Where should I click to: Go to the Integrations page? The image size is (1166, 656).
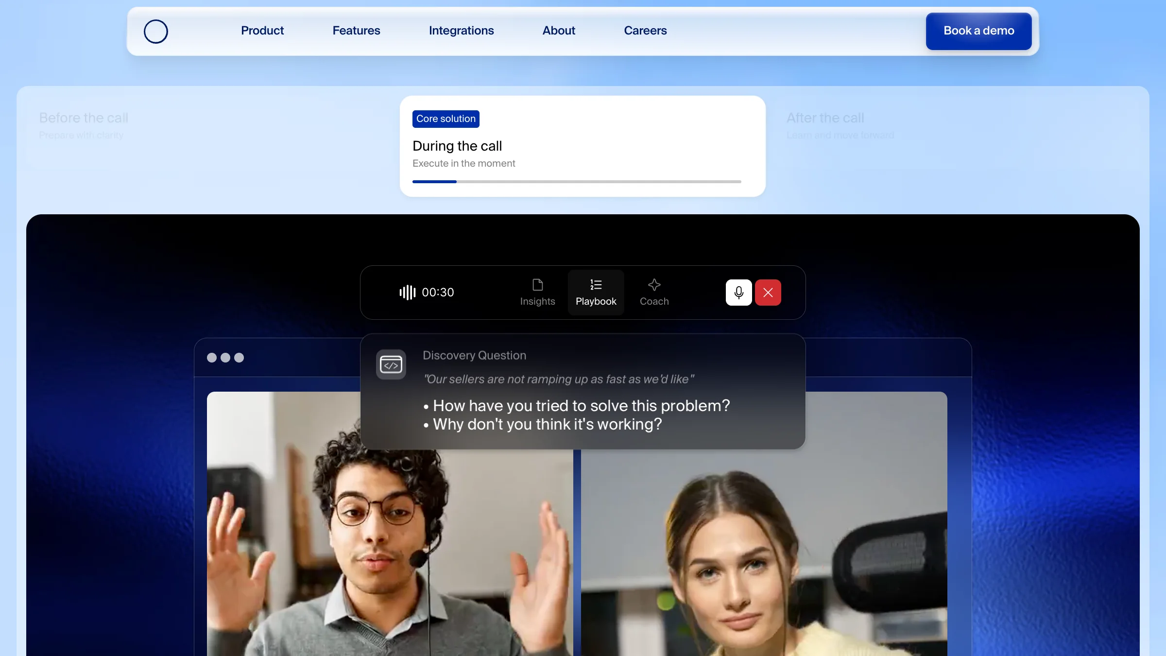pyautogui.click(x=461, y=31)
